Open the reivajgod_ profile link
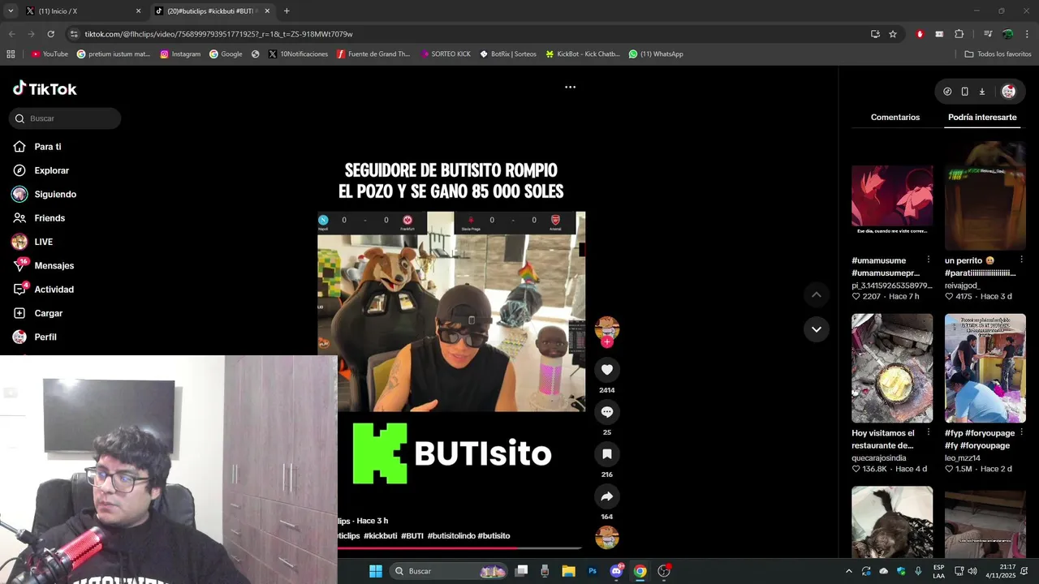 point(963,286)
